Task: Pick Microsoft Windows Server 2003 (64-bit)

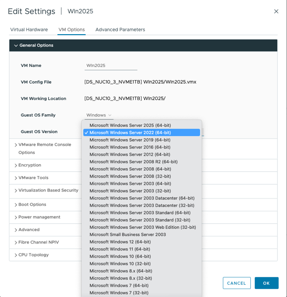Action: pos(141,184)
